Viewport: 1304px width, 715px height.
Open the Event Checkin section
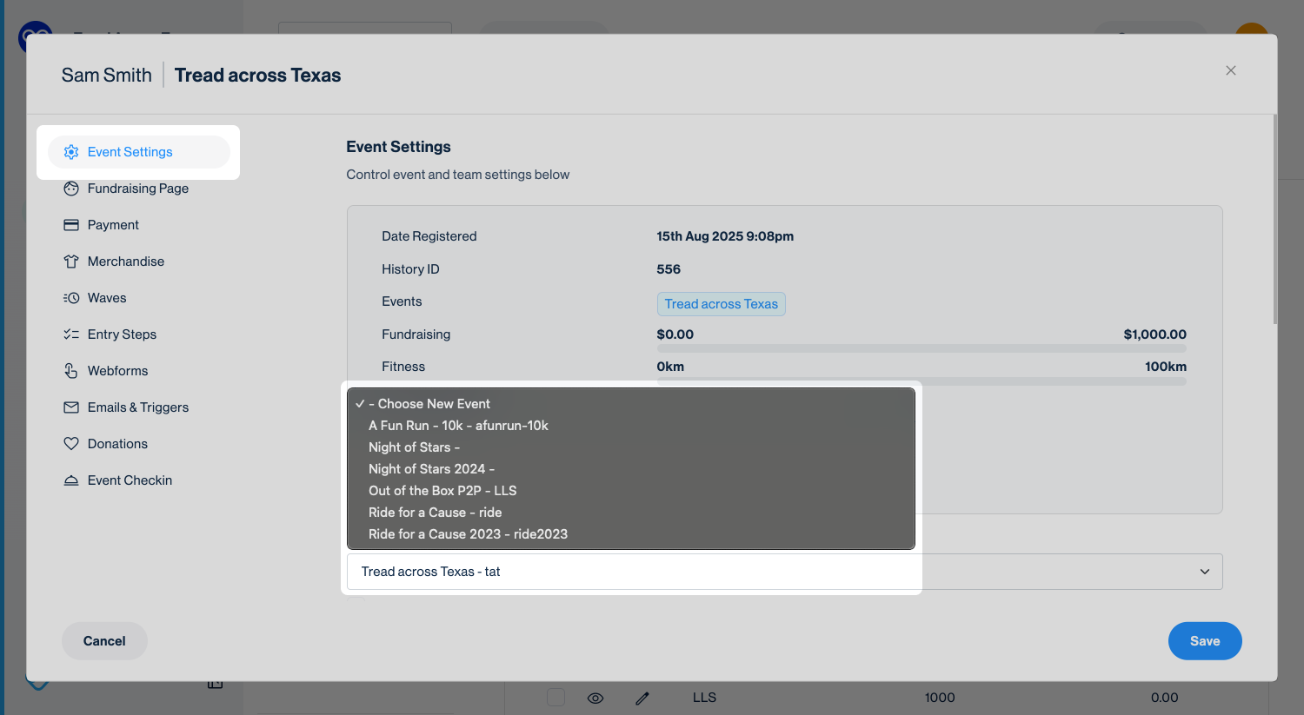click(130, 480)
